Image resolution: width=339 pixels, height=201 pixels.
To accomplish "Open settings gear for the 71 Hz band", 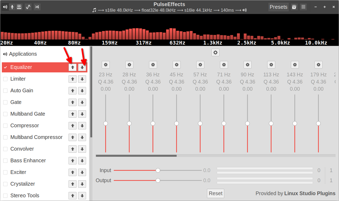I will coord(224,65).
